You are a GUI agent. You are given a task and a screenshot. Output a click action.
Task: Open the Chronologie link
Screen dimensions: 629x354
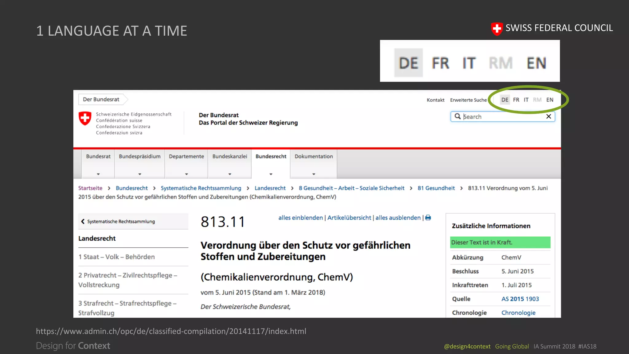click(518, 313)
